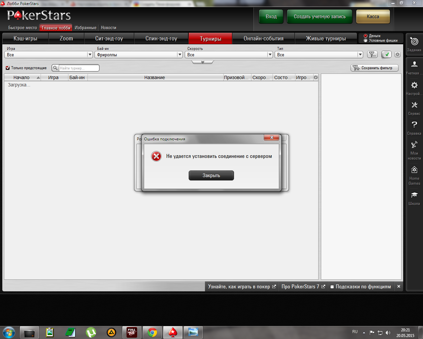Screen dimensions: 423x339
Task: Open Мои новости satellite icon
Action: click(x=414, y=145)
